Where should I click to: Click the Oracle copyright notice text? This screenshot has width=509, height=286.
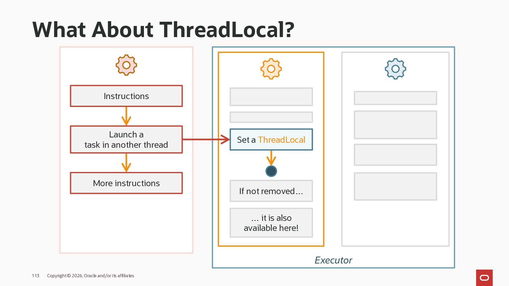point(90,276)
